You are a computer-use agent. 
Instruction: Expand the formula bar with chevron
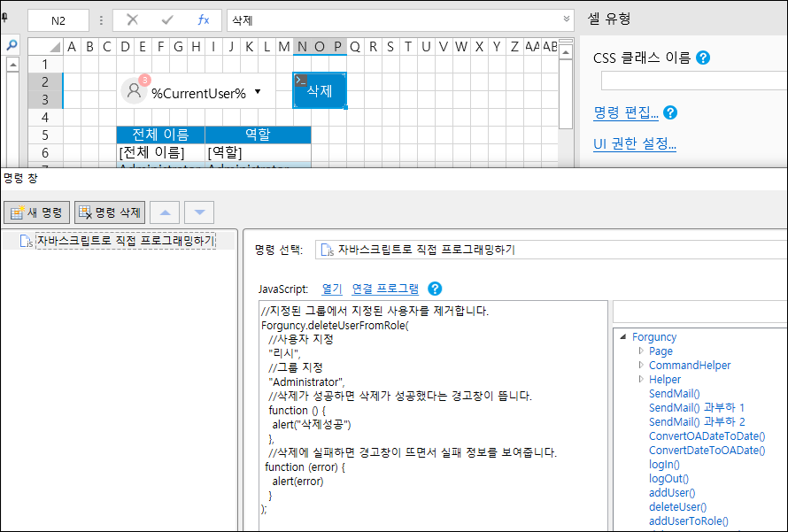tap(567, 19)
